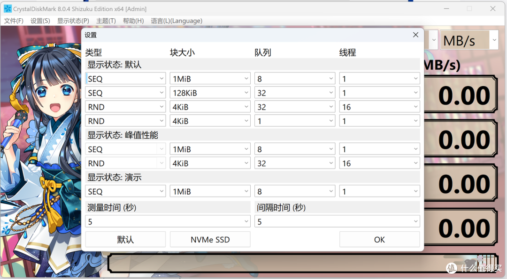Image resolution: width=507 pixels, height=279 pixels.
Task: Open the 峰值性能 SEQ thread 1 dropdown
Action: click(x=380, y=149)
